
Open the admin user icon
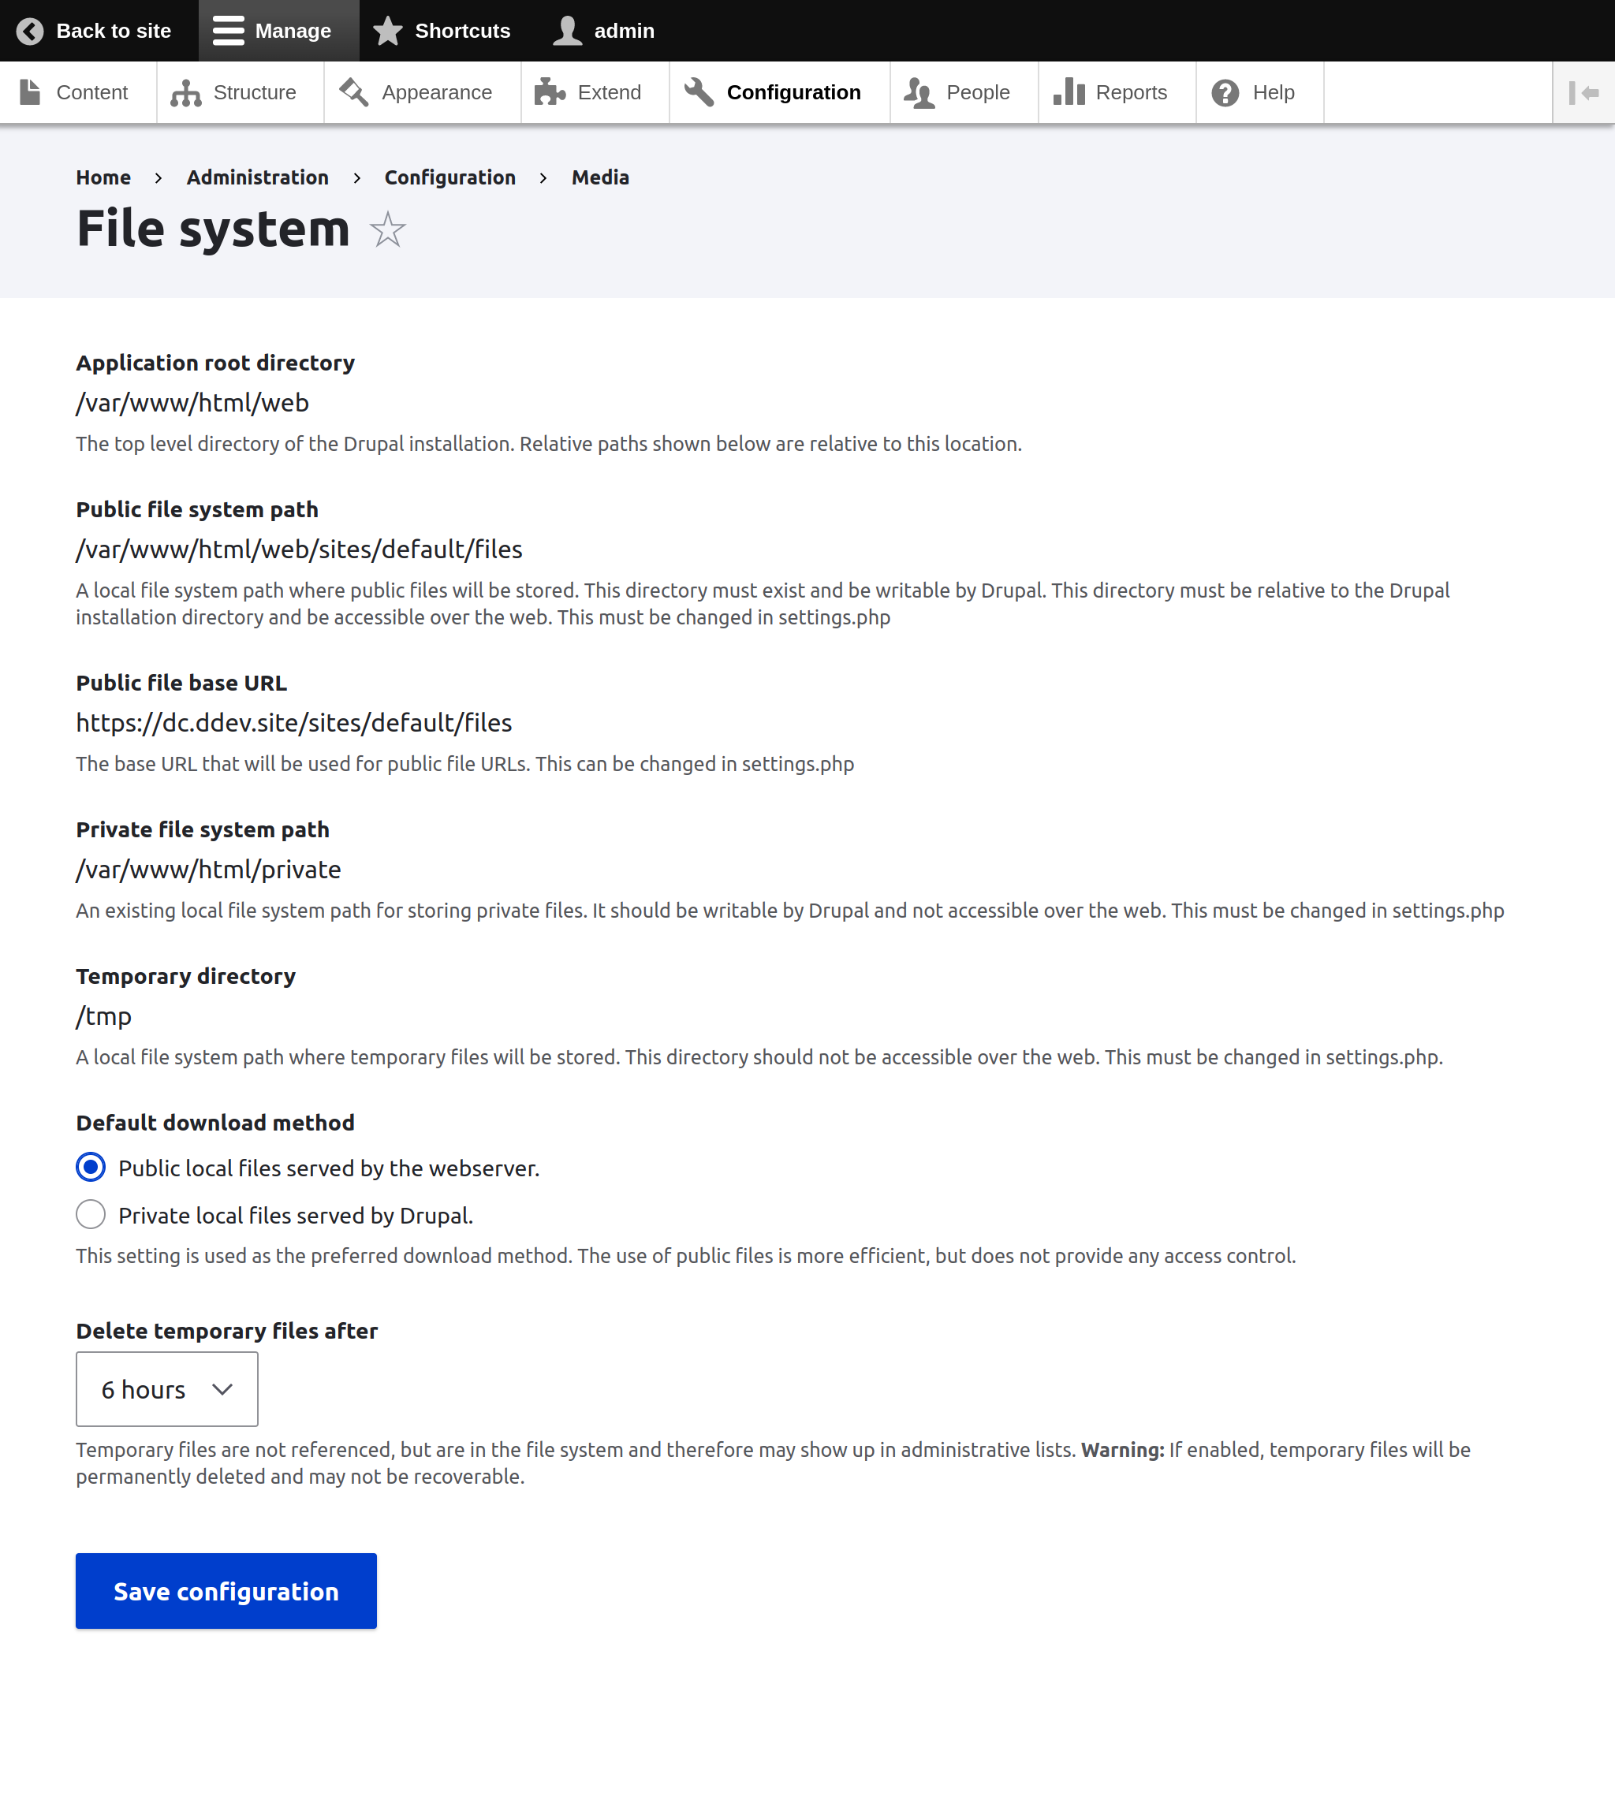(x=567, y=31)
